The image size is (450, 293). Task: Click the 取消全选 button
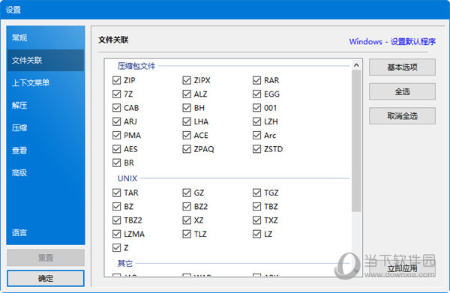tap(402, 116)
